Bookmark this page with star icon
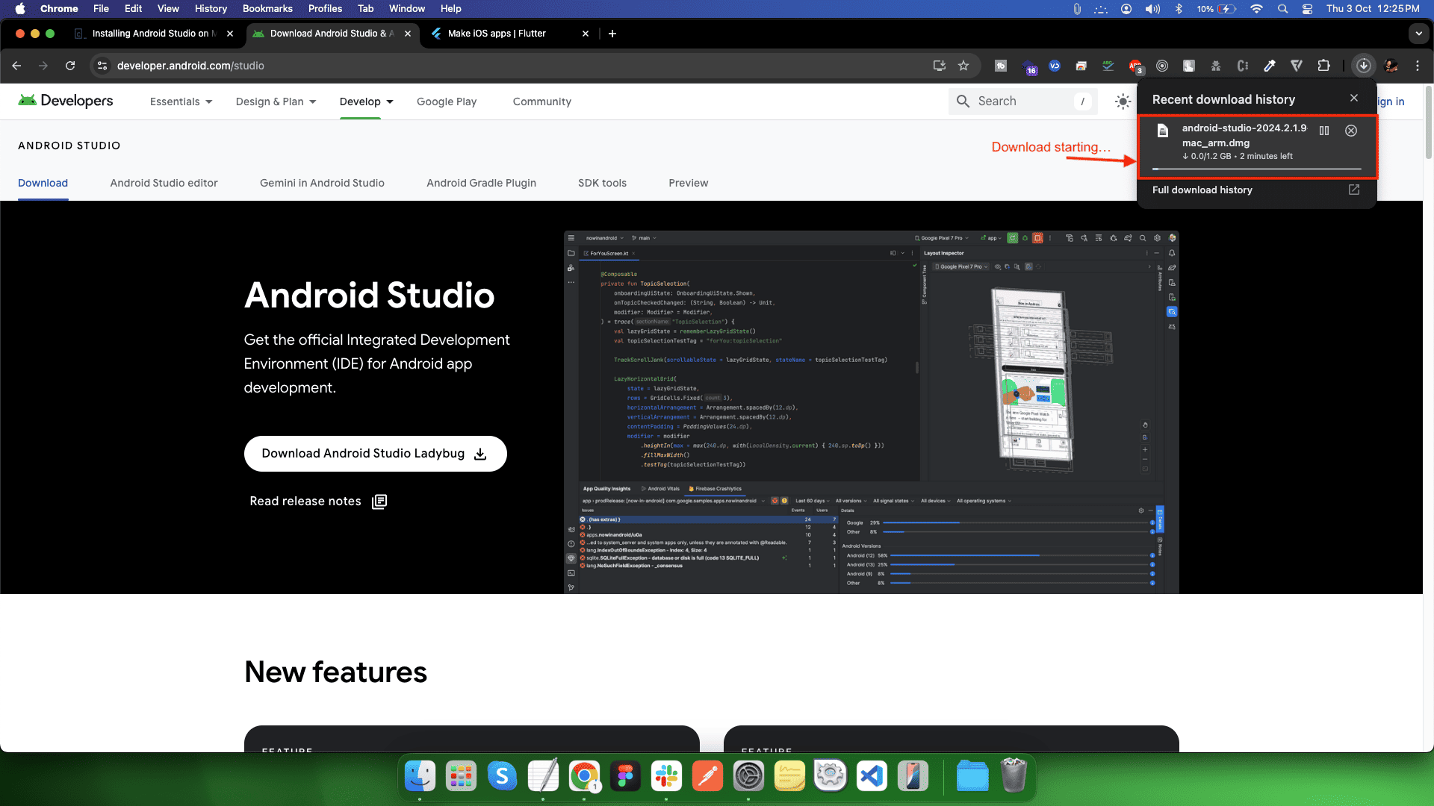The height and width of the screenshot is (806, 1434). pyautogui.click(x=963, y=66)
